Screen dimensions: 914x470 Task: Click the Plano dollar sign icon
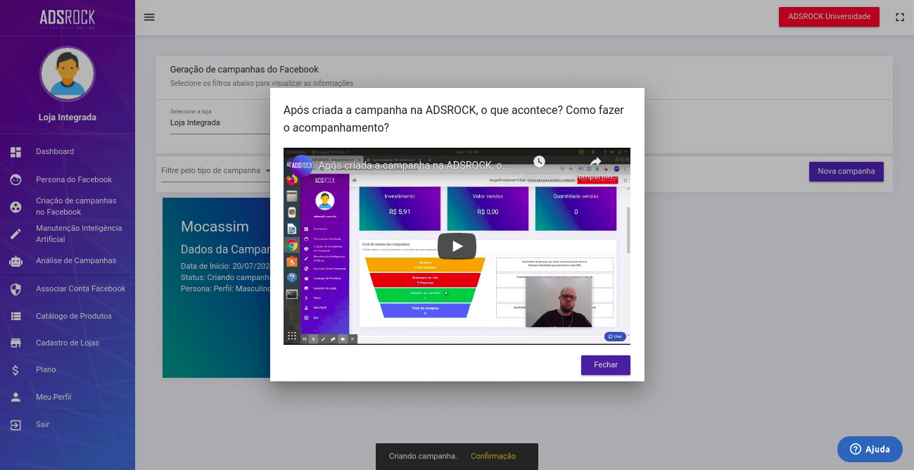click(15, 370)
